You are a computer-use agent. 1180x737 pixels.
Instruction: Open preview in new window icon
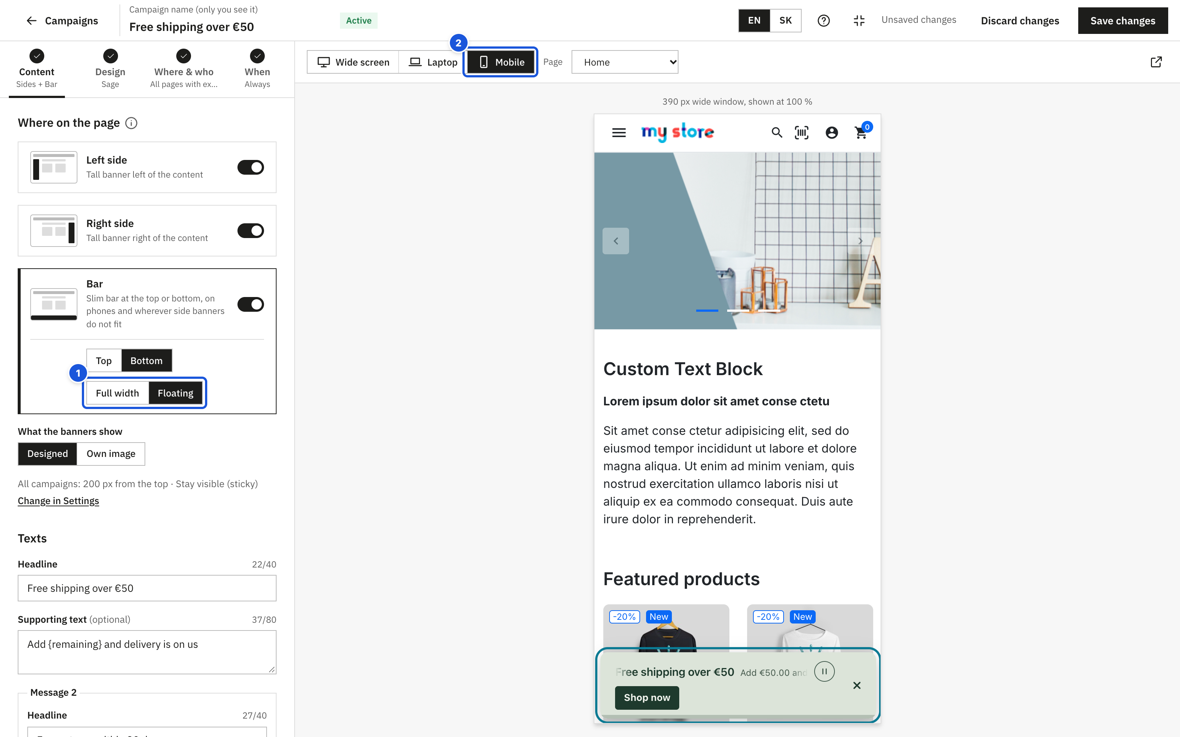[1156, 62]
